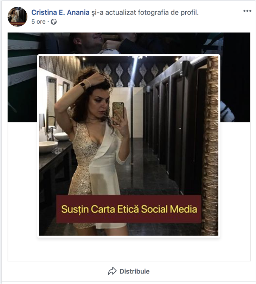The width and height of the screenshot is (256, 284).
Task: Open Cristina E. Anania's profile name link
Action: tap(59, 12)
